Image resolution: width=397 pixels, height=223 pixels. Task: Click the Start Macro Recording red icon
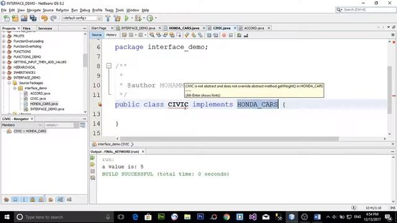[x=224, y=35]
